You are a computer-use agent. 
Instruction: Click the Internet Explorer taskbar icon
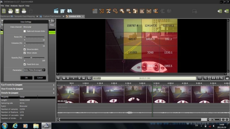pyautogui.click(x=15, y=126)
